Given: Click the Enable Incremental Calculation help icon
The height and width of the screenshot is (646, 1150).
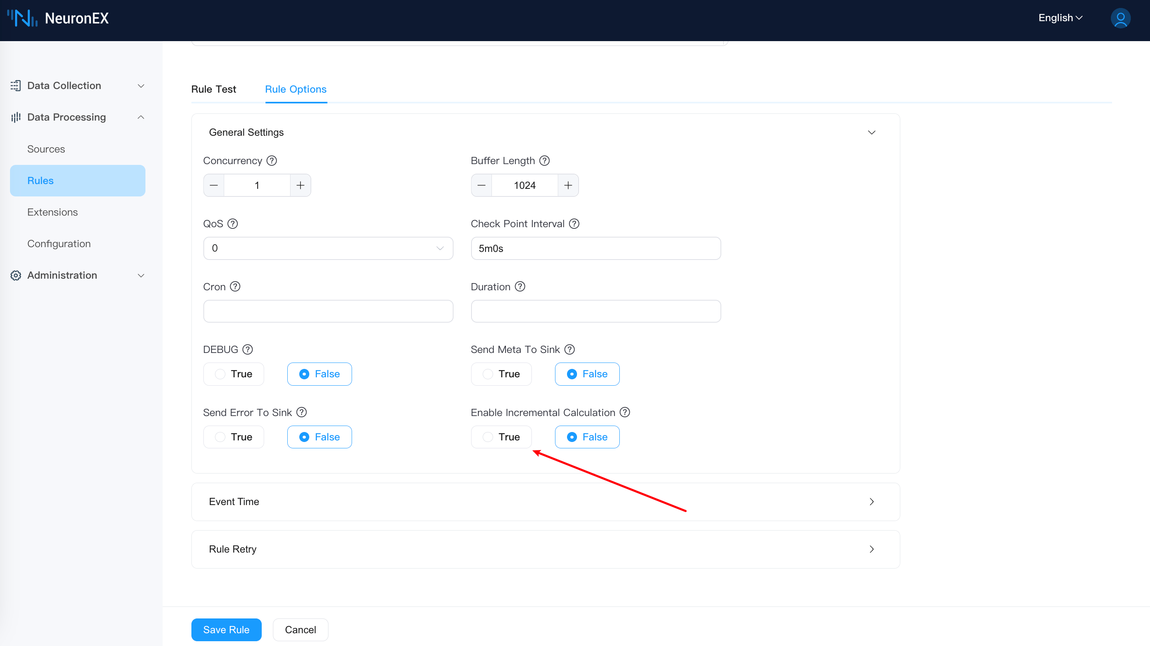Looking at the screenshot, I should pyautogui.click(x=625, y=412).
